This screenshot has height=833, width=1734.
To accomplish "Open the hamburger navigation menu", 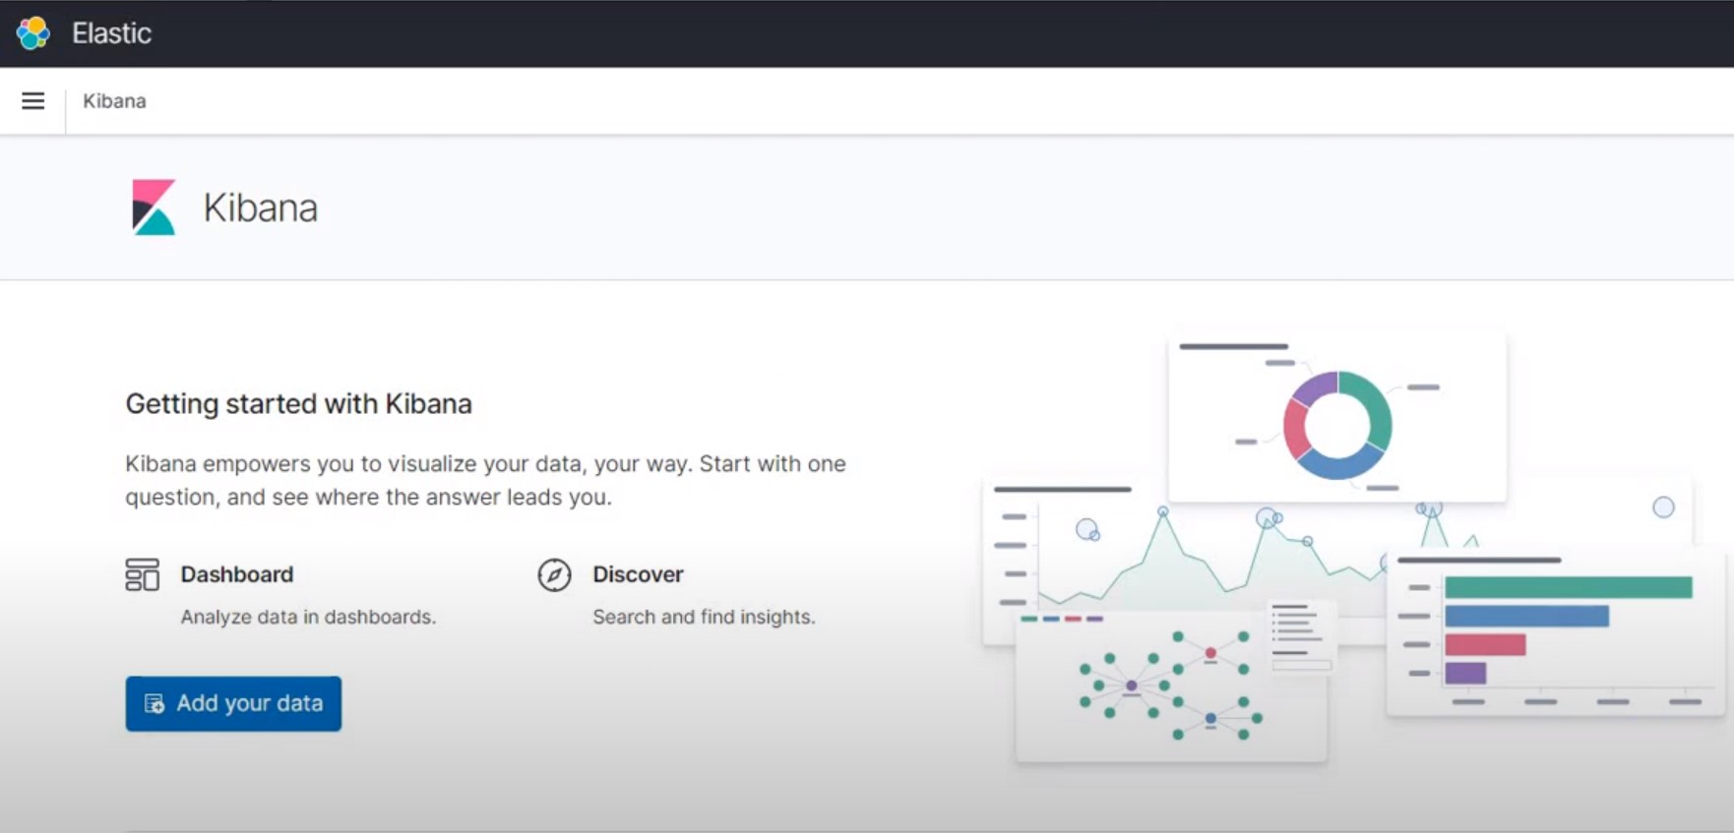I will [x=33, y=100].
